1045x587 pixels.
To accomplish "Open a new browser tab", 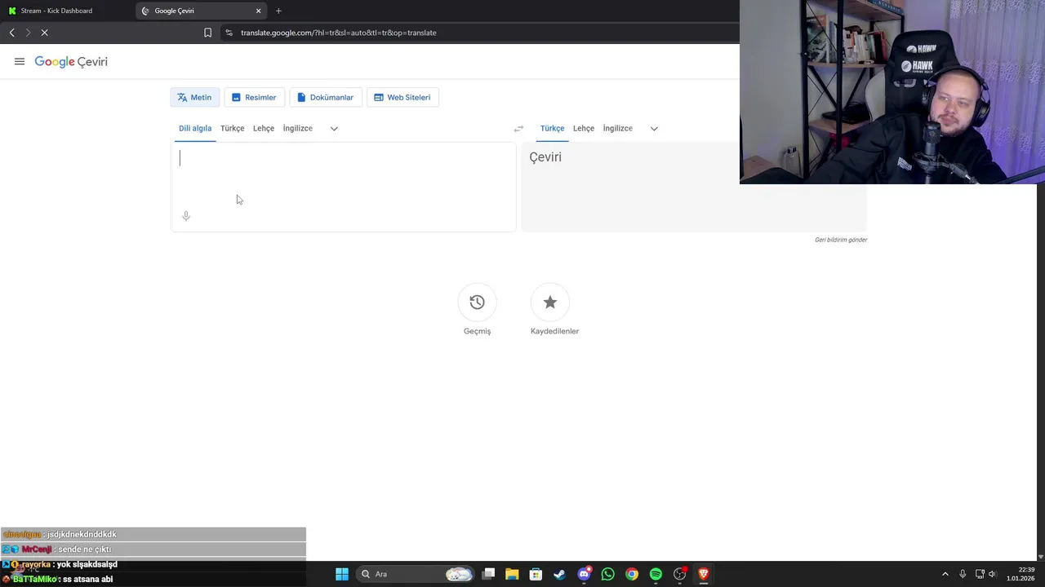I will pos(278,11).
